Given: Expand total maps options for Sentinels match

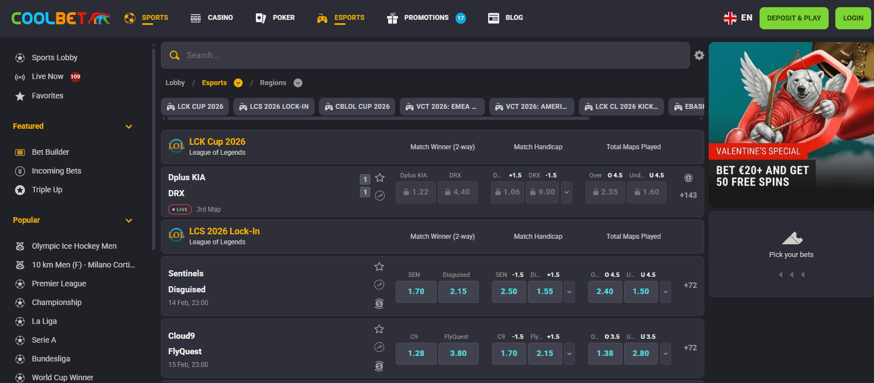Looking at the screenshot, I should coord(666,292).
